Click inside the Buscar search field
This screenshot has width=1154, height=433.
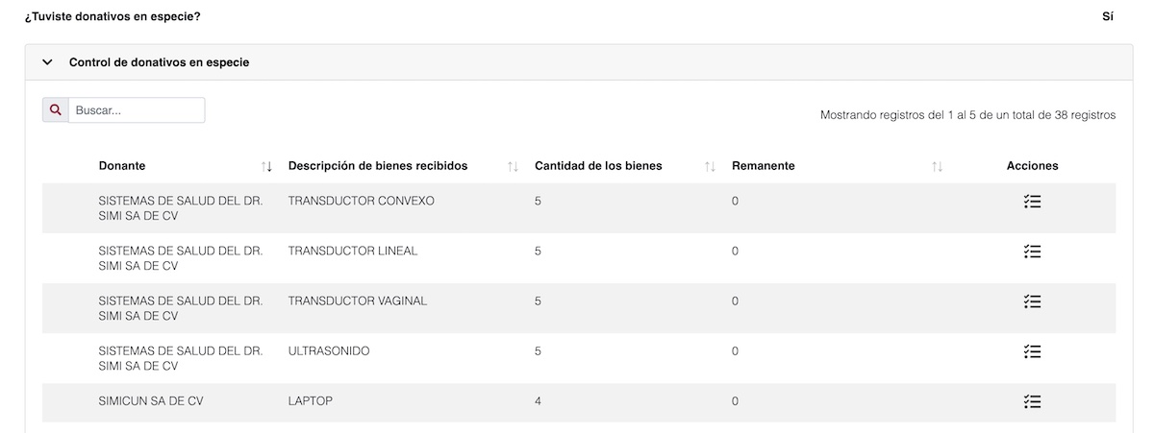coord(136,110)
